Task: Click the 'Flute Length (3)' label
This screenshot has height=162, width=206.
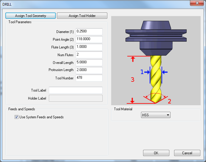Action: point(62,47)
